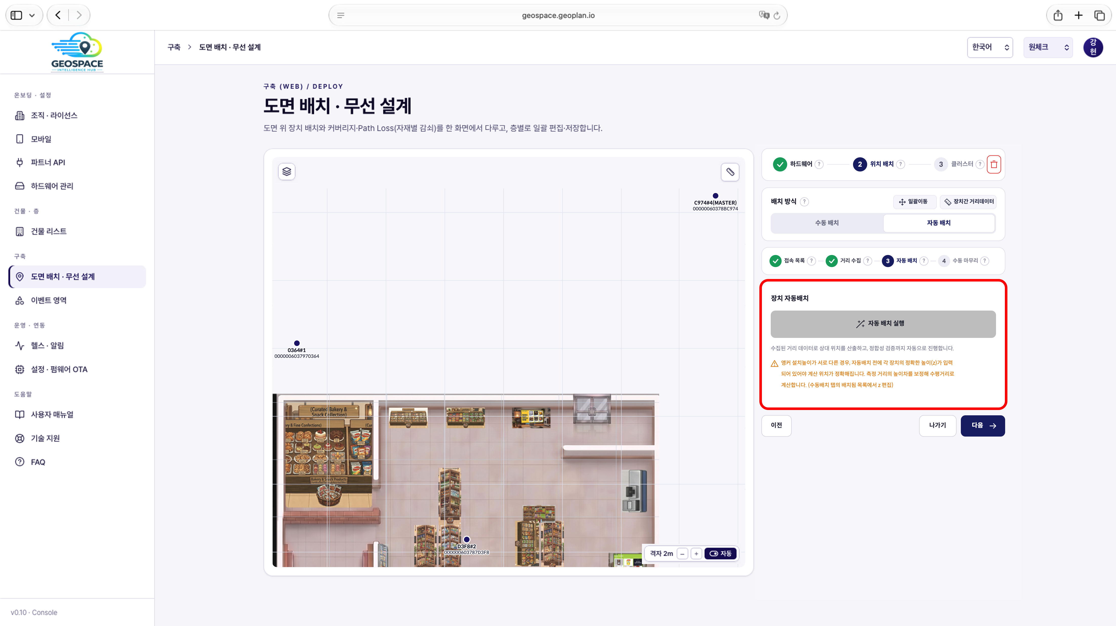Open the 한국어 language dropdown

990,47
